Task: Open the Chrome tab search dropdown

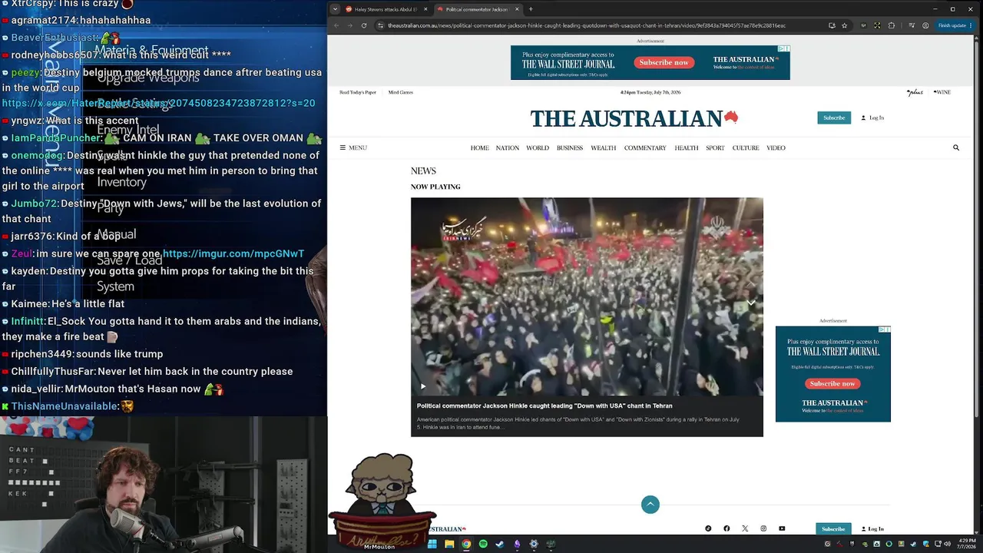Action: point(335,9)
